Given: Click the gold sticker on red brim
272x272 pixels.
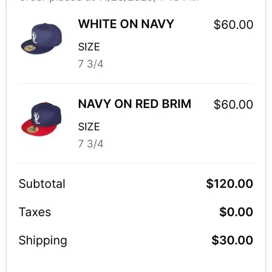Looking at the screenshot, I should pos(32,129).
